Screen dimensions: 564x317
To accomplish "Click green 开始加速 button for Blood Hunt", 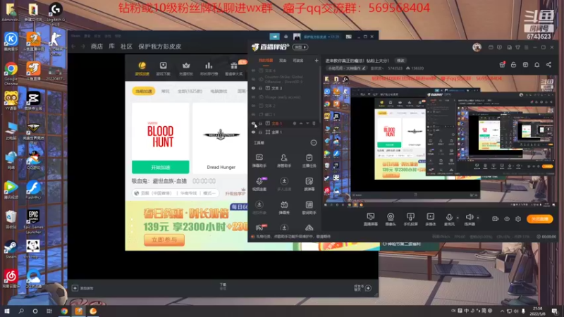I will click(x=161, y=167).
